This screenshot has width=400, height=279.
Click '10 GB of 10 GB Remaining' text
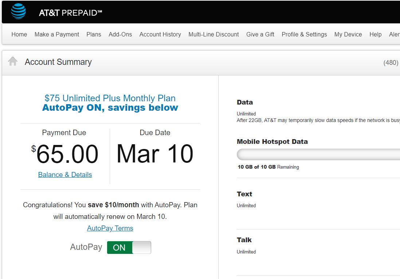tap(268, 167)
